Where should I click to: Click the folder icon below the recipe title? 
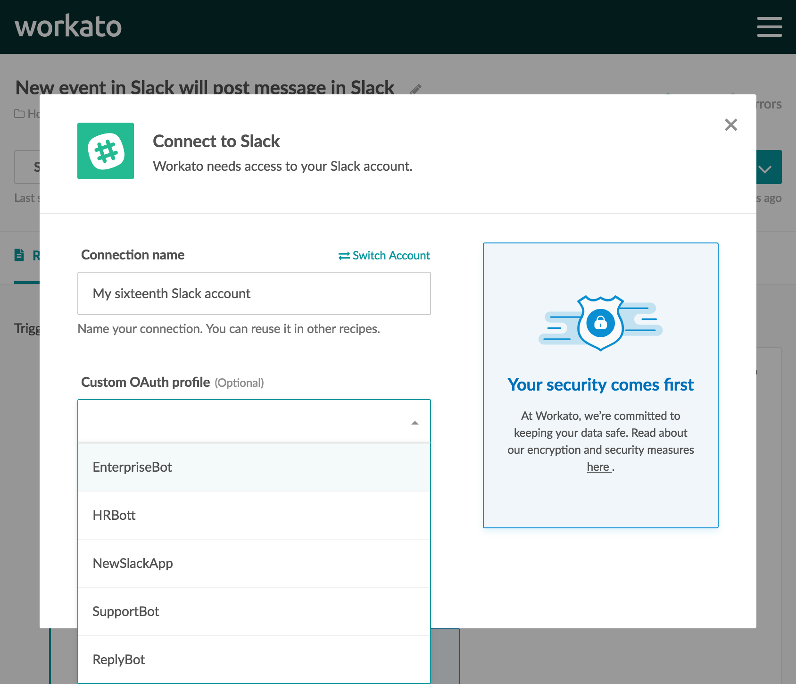pos(19,113)
